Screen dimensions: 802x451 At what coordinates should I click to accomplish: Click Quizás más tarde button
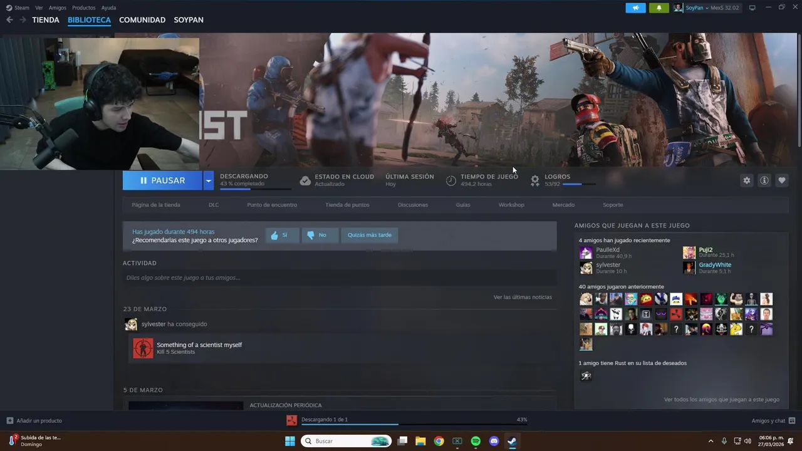click(x=370, y=235)
